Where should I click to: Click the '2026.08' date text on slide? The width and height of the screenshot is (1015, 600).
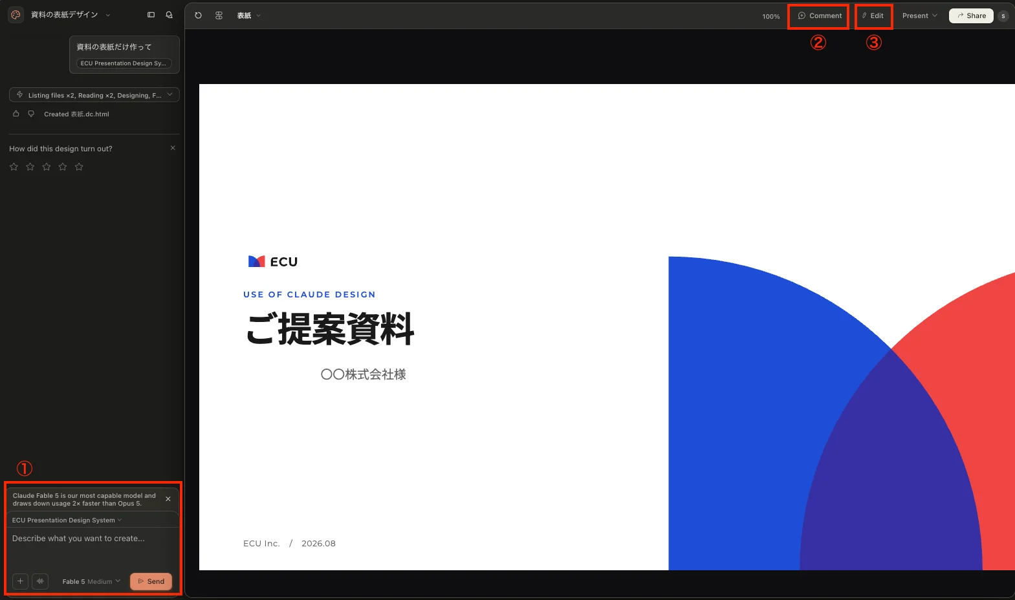tap(318, 543)
